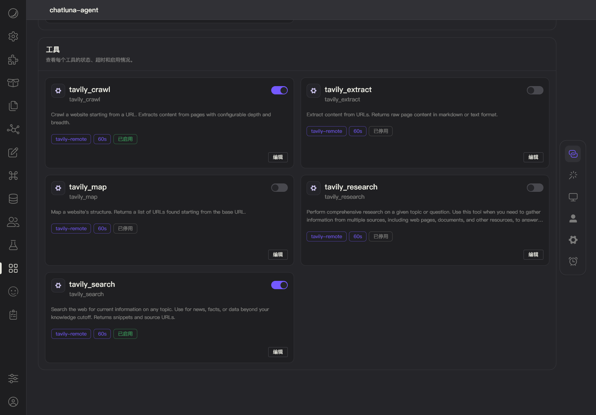Viewport: 596px width, 415px height.
Task: Select the monitor icon in right panel
Action: click(x=573, y=197)
